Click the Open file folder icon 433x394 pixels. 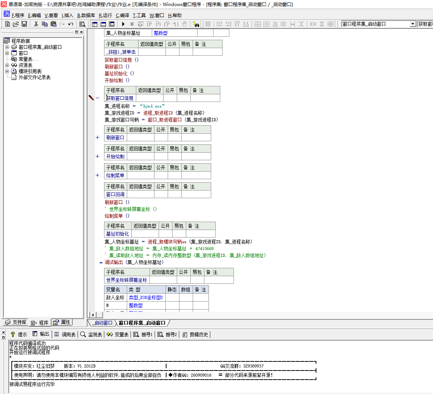tap(16, 24)
